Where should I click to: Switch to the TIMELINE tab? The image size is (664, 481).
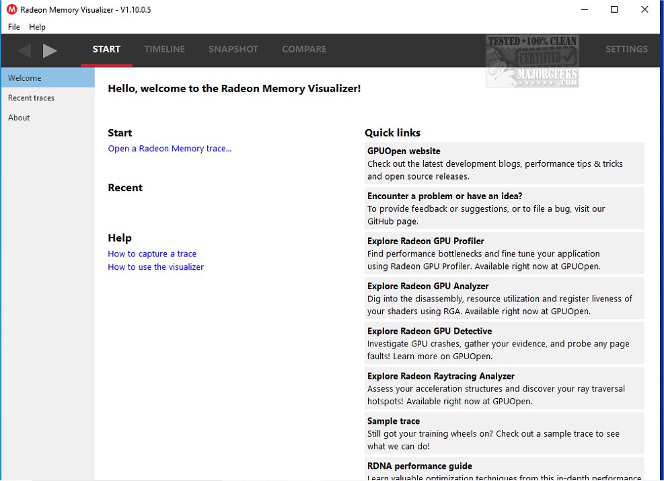tap(165, 49)
